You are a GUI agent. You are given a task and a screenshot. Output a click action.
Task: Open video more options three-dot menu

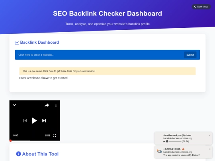[x=56, y=105]
